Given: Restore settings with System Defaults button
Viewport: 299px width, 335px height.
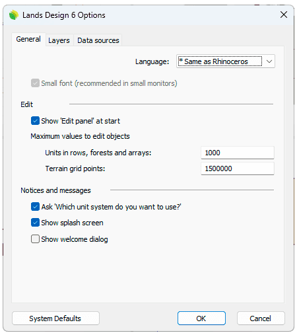Looking at the screenshot, I should coord(55,318).
